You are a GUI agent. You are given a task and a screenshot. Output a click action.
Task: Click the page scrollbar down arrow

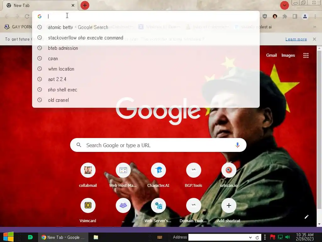[x=319, y=224]
